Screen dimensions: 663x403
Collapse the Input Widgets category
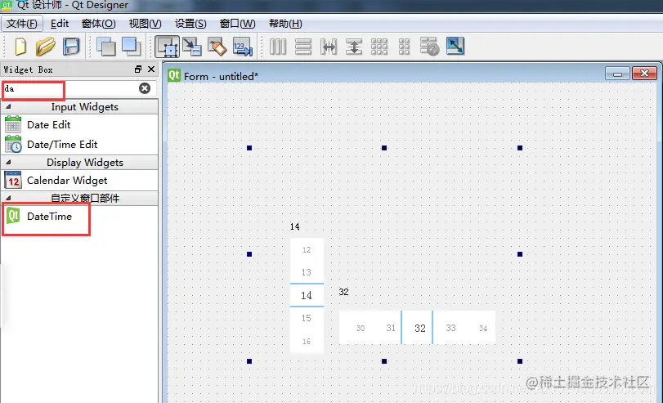click(8, 106)
